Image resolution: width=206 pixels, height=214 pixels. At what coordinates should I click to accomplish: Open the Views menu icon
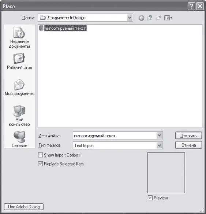tap(168, 18)
